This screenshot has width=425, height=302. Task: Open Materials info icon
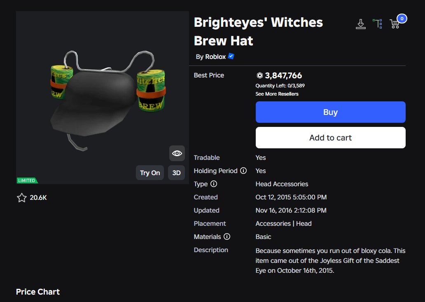pos(227,236)
